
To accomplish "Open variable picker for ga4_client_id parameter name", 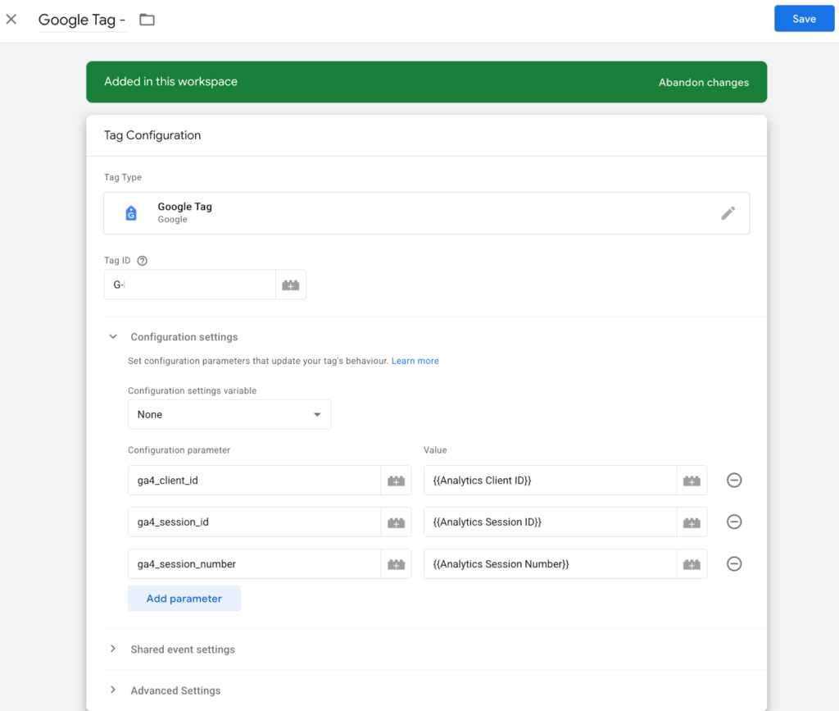I will pos(397,481).
